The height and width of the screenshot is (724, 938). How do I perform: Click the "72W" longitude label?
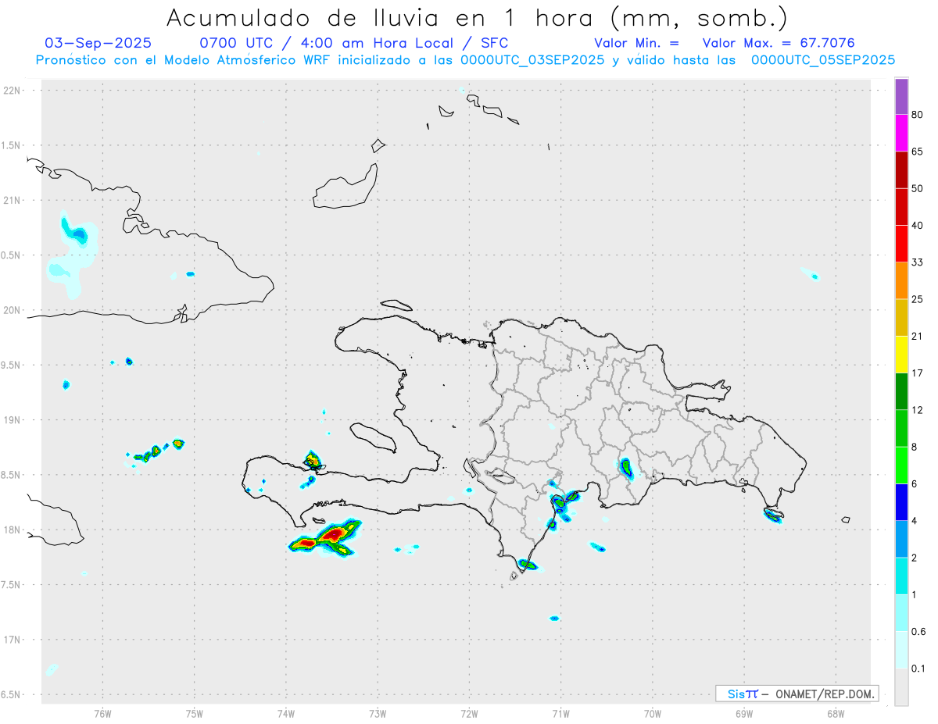[x=469, y=713]
